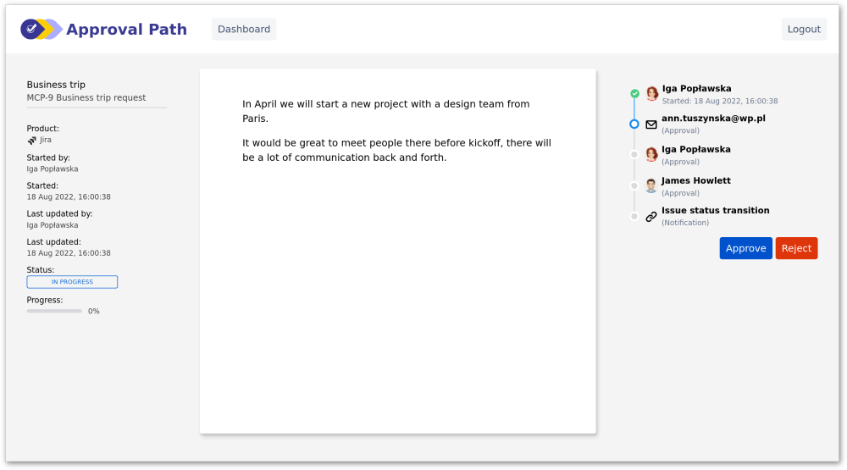Select the James Howlett step name
The height and width of the screenshot is (470, 847).
(x=695, y=180)
